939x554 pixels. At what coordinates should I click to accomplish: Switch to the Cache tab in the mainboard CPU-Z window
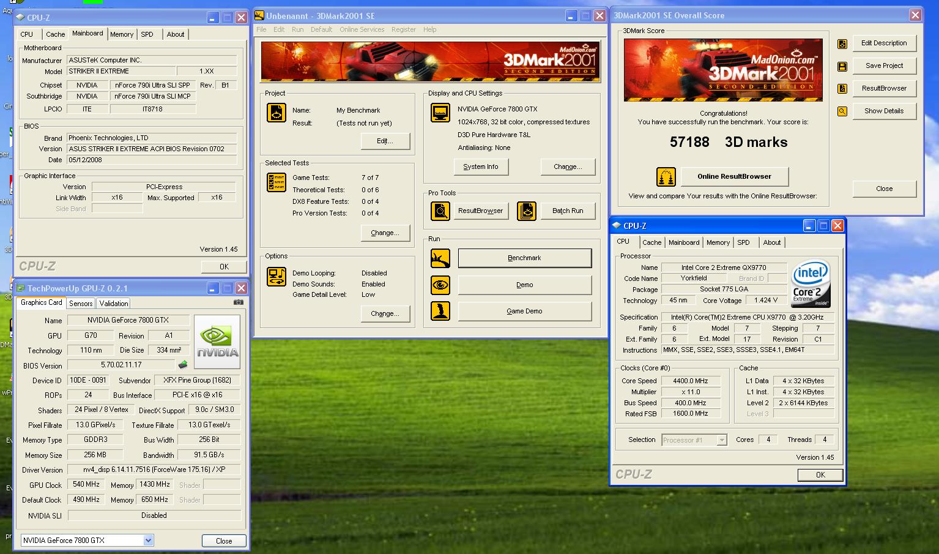tap(55, 34)
